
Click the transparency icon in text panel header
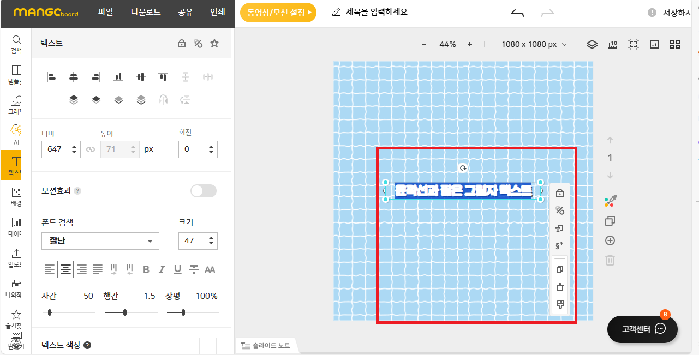pyautogui.click(x=198, y=44)
